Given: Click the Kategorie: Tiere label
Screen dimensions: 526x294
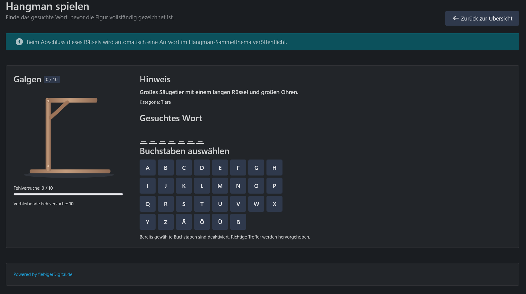Looking at the screenshot, I should pos(155,102).
